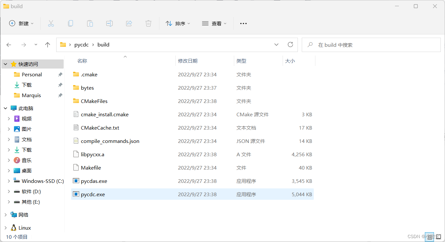Paste using the paste icon

pos(90,23)
